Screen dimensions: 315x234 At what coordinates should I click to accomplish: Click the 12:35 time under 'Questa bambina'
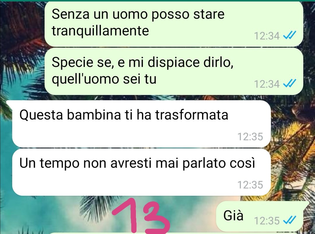250,136
